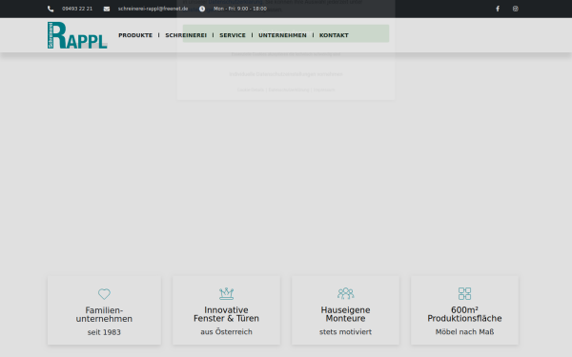Open the SCHREINEREI menu
The height and width of the screenshot is (357, 572).
pos(186,35)
